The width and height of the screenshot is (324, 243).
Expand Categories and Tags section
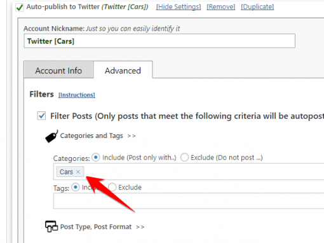click(98, 135)
